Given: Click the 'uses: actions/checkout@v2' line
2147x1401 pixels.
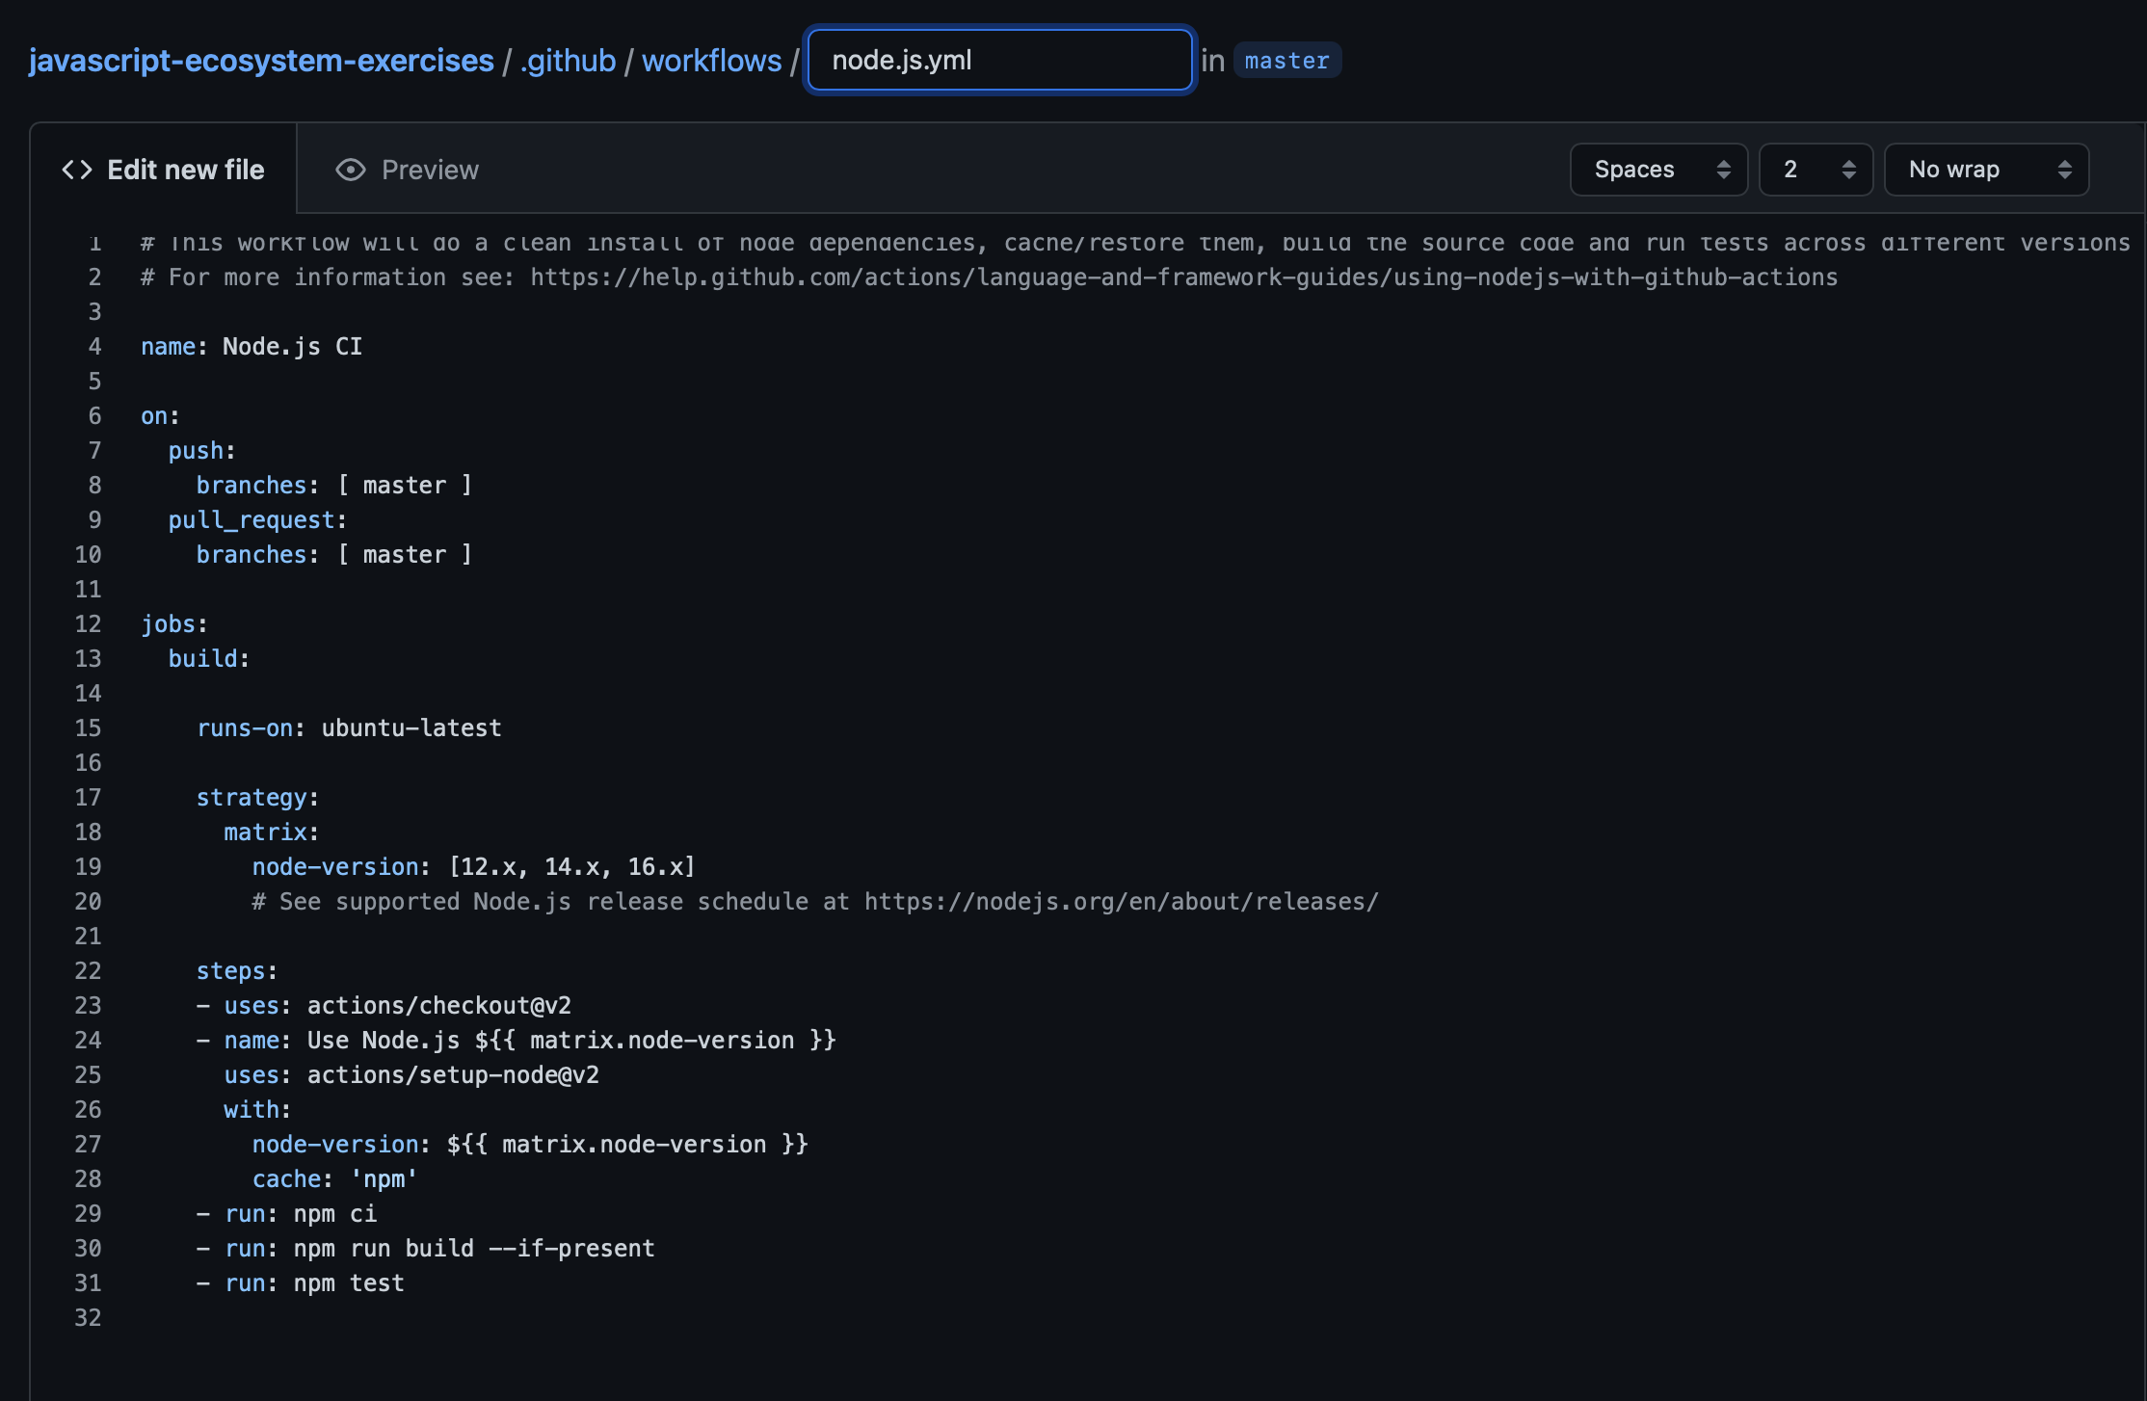Looking at the screenshot, I should (x=384, y=1006).
